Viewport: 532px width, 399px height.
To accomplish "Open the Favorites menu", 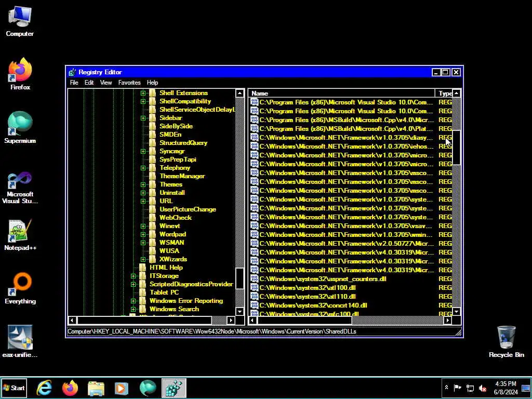I will [x=129, y=83].
